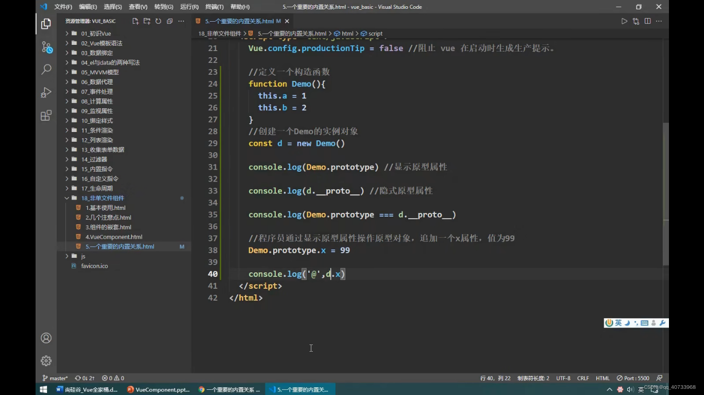Image resolution: width=704 pixels, height=395 pixels.
Task: Switch to the Word document taskbar item
Action: [88, 389]
